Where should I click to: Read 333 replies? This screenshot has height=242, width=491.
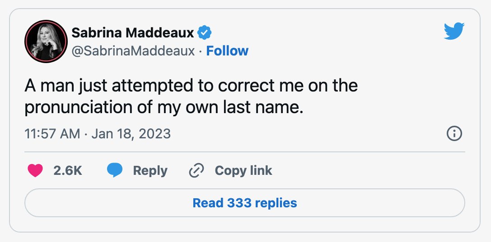(244, 203)
